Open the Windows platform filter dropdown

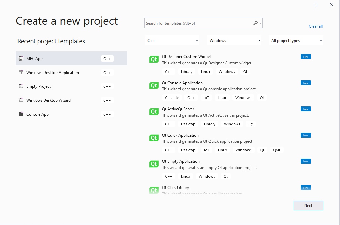click(234, 41)
